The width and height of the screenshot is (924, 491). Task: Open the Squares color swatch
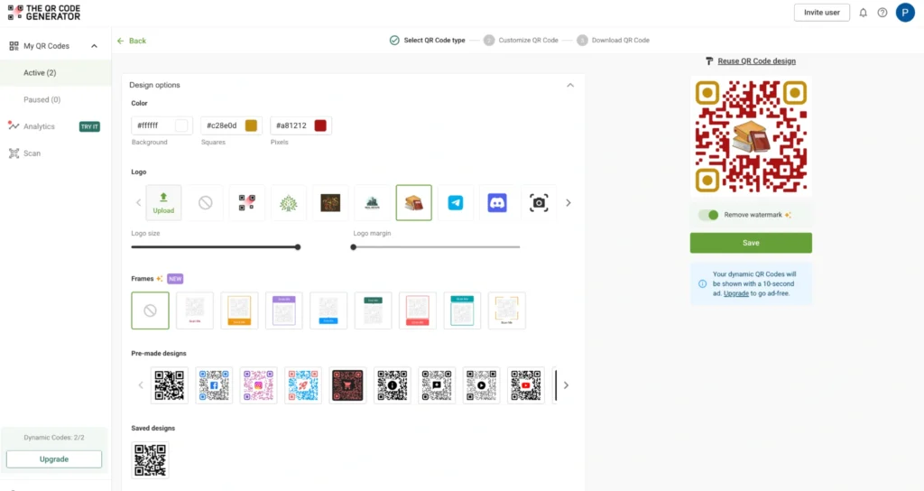click(251, 125)
